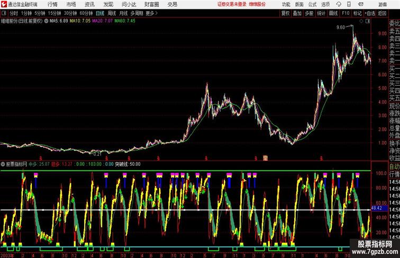Click the MA10: 7.05 indicator value
400x258 pixels.
coord(80,21)
